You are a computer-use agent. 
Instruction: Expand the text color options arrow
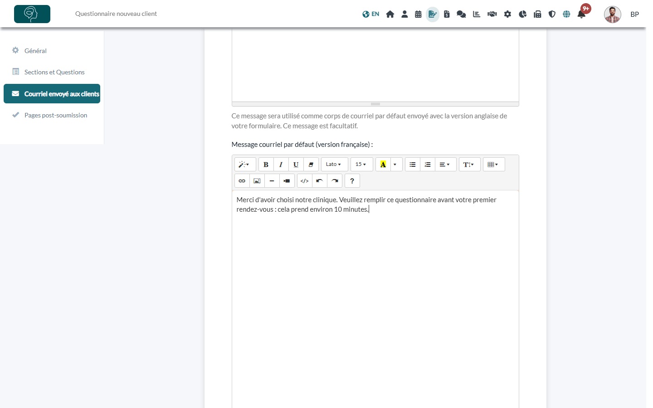(395, 165)
